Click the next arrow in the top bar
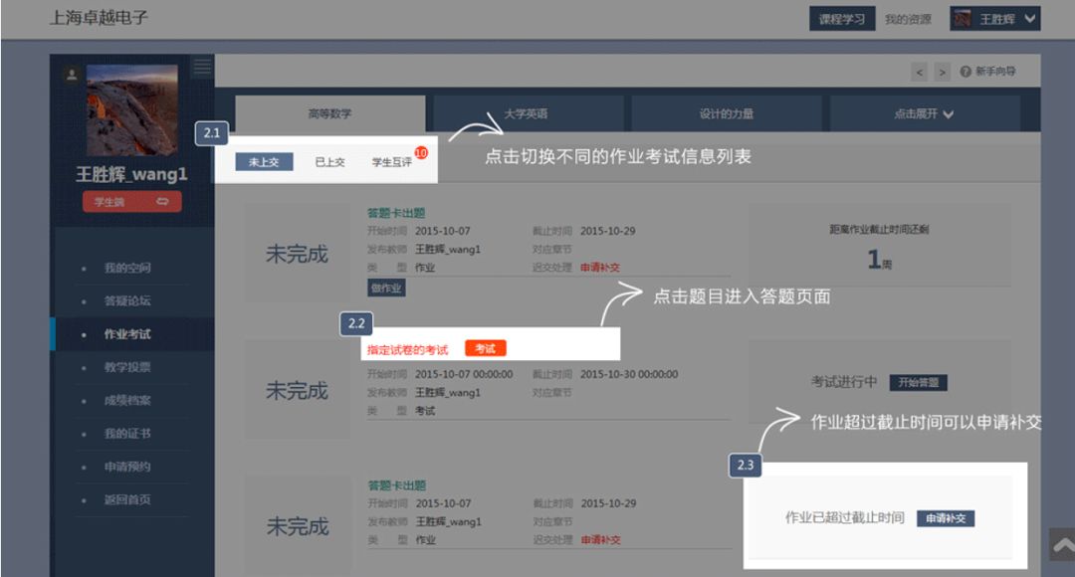Image resolution: width=1075 pixels, height=577 pixels. pyautogui.click(x=942, y=72)
